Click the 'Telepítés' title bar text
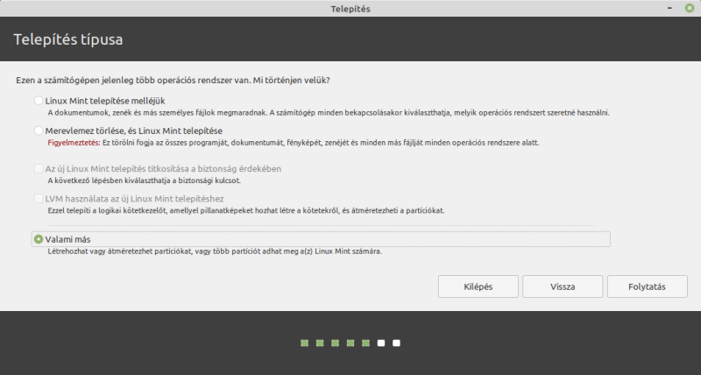The height and width of the screenshot is (375, 701). tap(350, 9)
